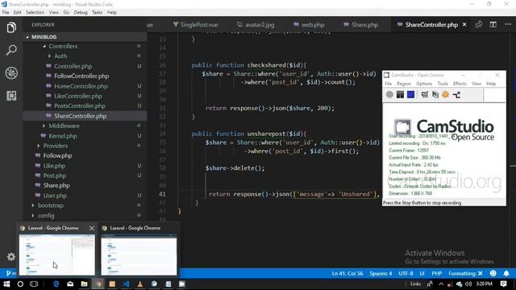This screenshot has height=290, width=516.
Task: Open FollowController.php in explorer
Action: [x=81, y=76]
